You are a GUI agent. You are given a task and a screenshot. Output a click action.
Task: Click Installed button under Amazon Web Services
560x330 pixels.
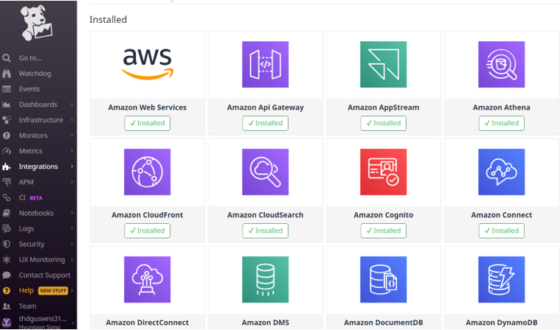pos(147,123)
